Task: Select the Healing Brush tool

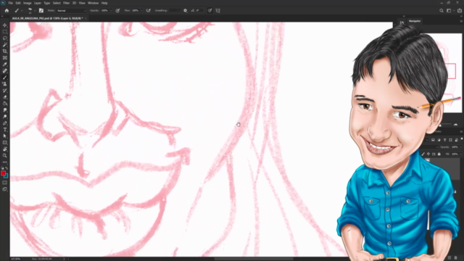Action: [5, 71]
